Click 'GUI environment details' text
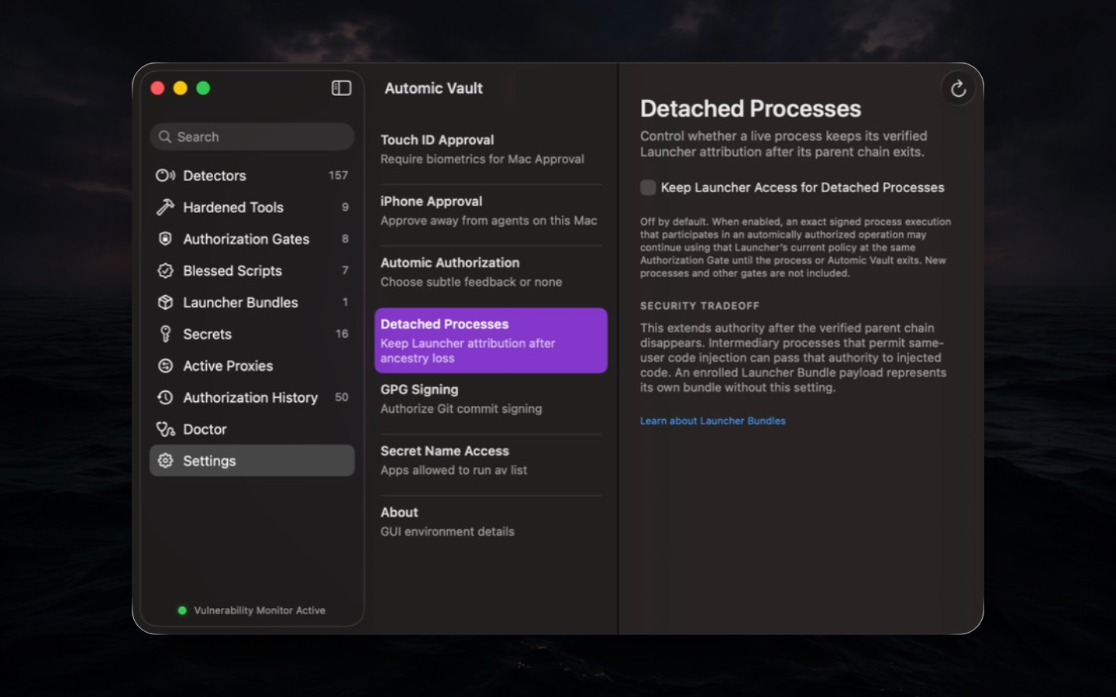 pos(447,532)
